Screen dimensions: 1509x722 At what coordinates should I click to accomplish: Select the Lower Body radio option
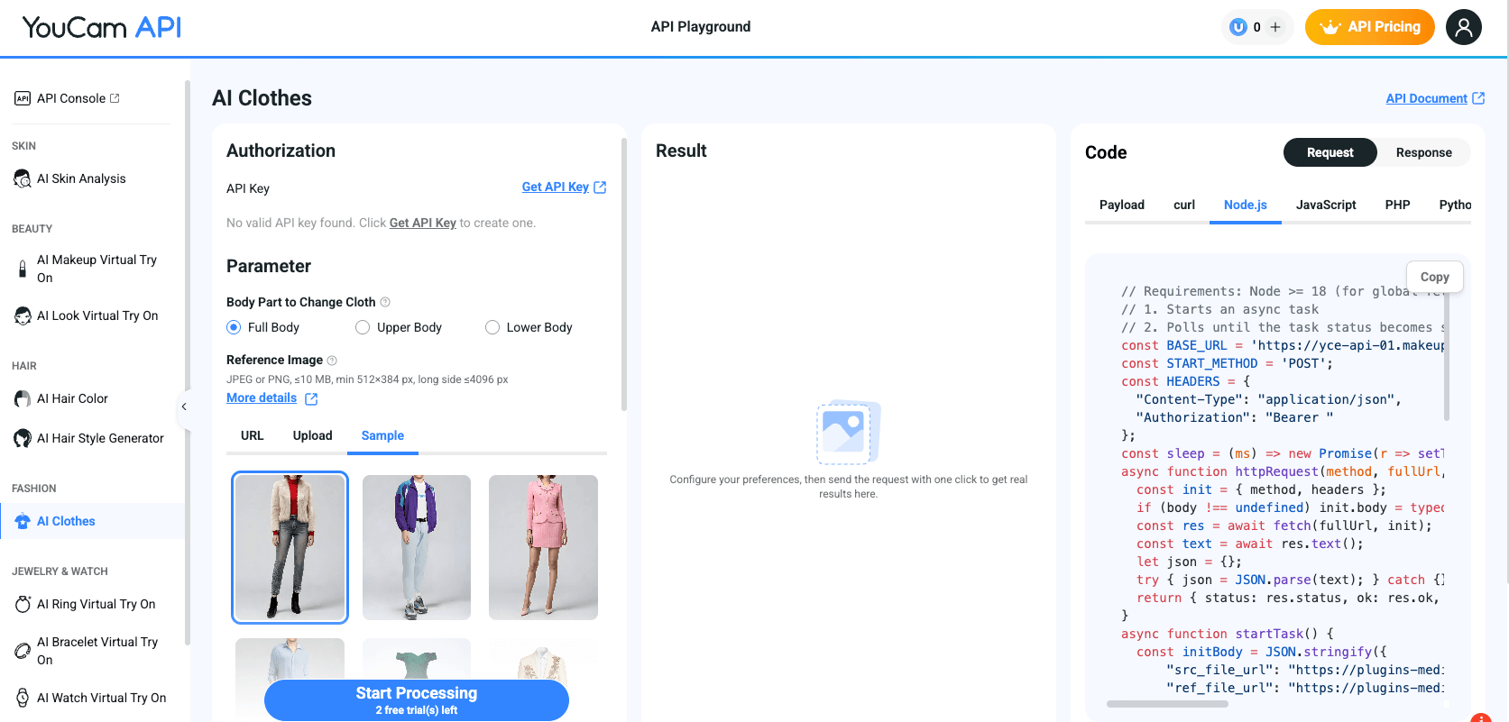coord(492,327)
